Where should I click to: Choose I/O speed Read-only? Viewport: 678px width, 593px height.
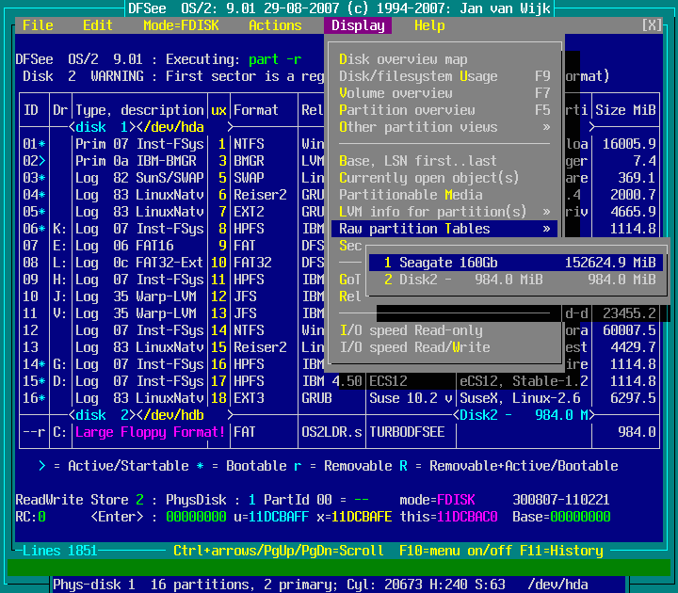411,330
